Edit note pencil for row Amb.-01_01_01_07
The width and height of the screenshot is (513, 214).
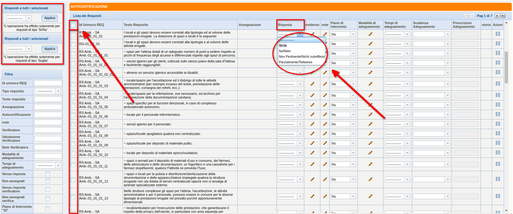[325, 124]
